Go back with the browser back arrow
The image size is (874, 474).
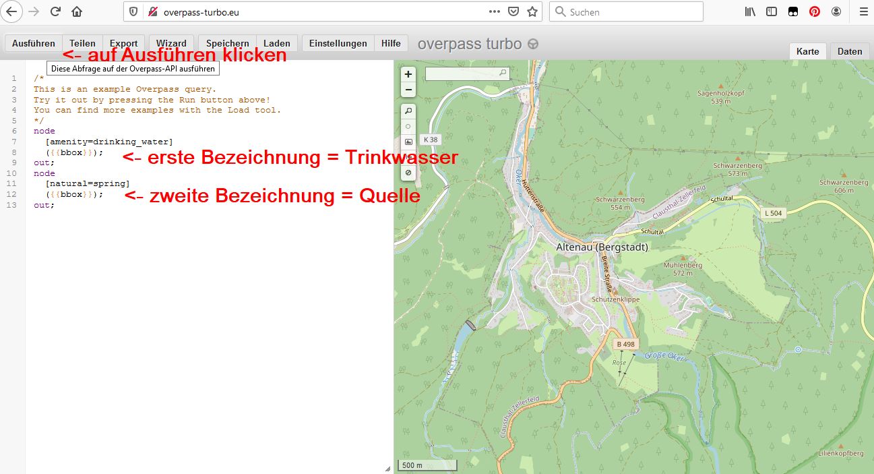click(x=11, y=11)
